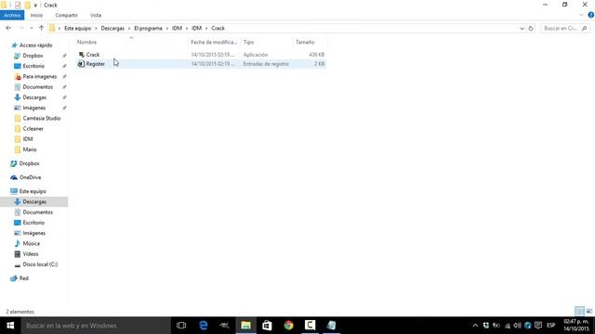Screen dimensions: 595x334
Task: Switch to the Vista tab
Action: [96, 15]
